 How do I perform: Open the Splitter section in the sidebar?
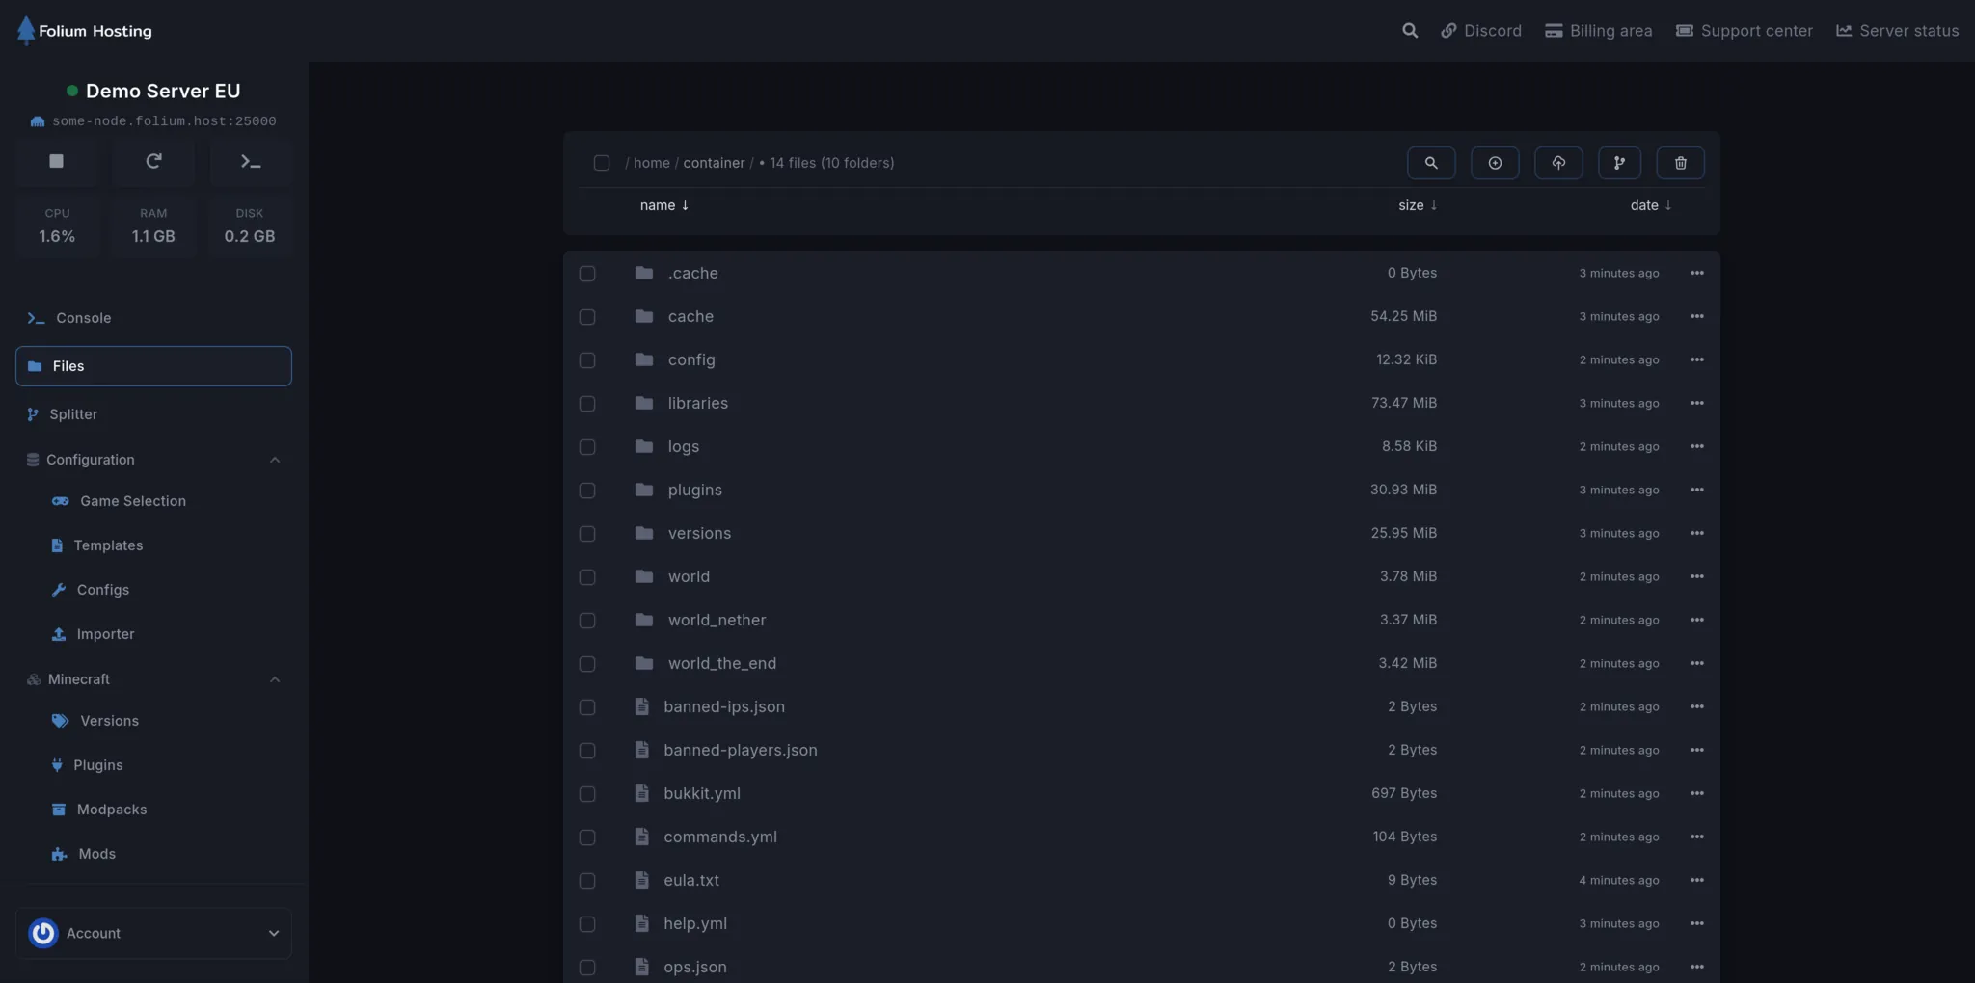click(72, 414)
